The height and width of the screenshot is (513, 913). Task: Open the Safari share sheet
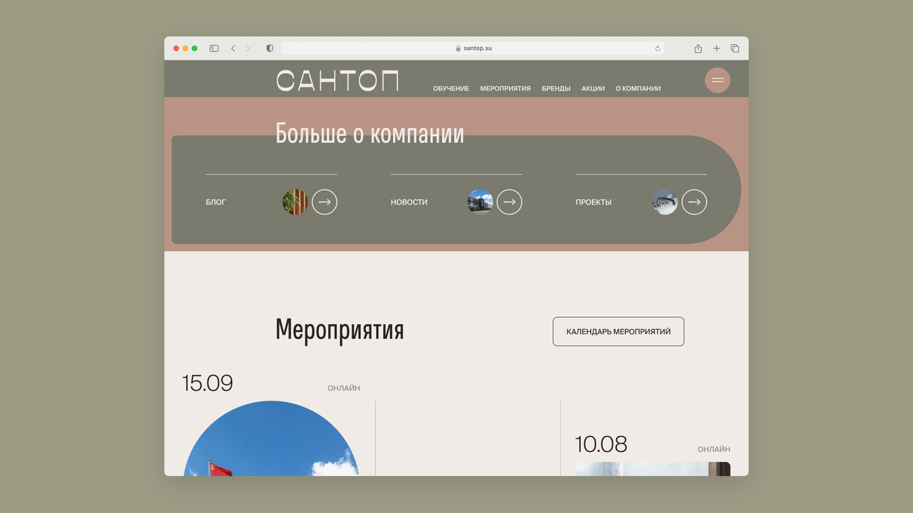(x=698, y=48)
